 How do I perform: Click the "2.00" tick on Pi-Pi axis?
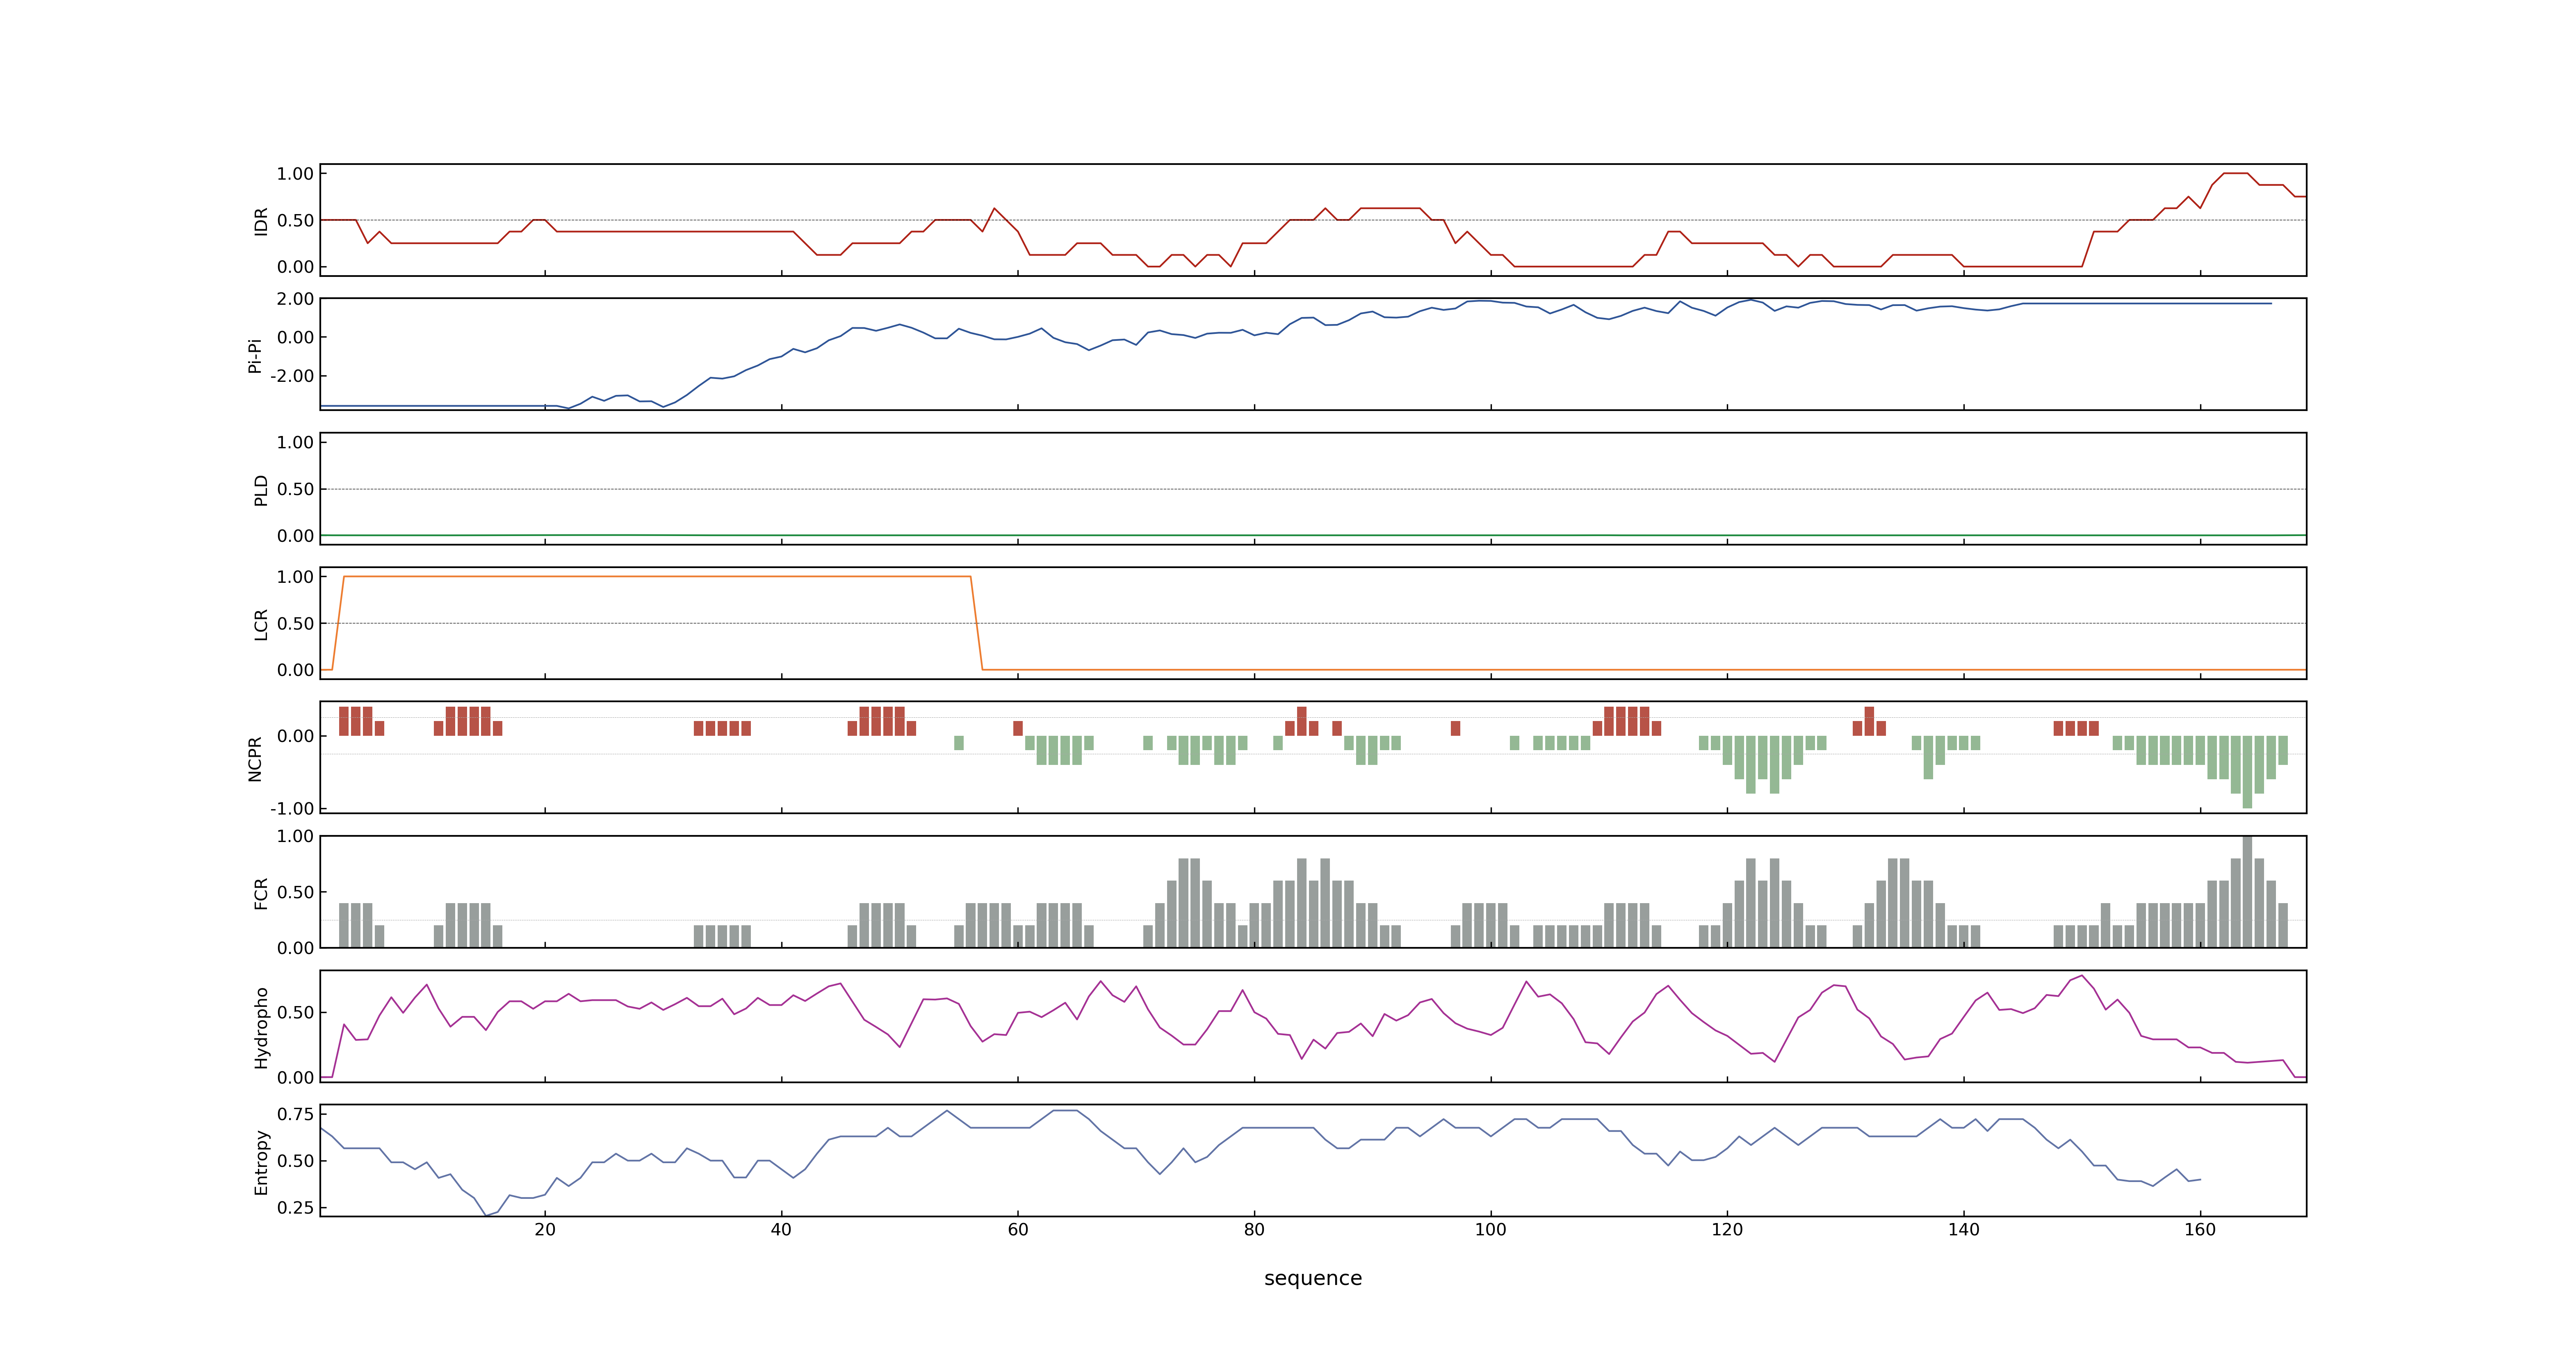pyautogui.click(x=296, y=299)
